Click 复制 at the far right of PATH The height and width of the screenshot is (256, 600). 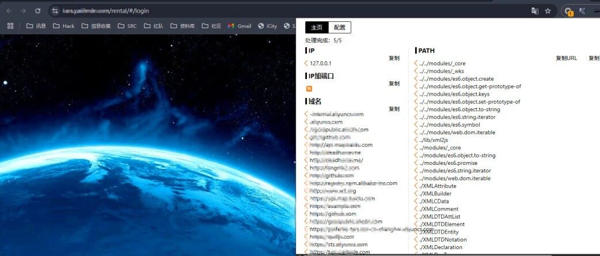click(594, 58)
